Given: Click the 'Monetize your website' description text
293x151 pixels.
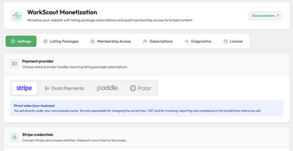Looking at the screenshot, I should point(110,20).
